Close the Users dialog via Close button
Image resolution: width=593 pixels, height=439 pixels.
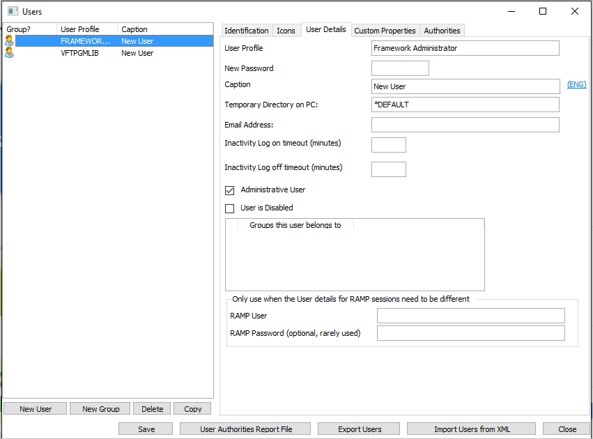click(x=567, y=429)
